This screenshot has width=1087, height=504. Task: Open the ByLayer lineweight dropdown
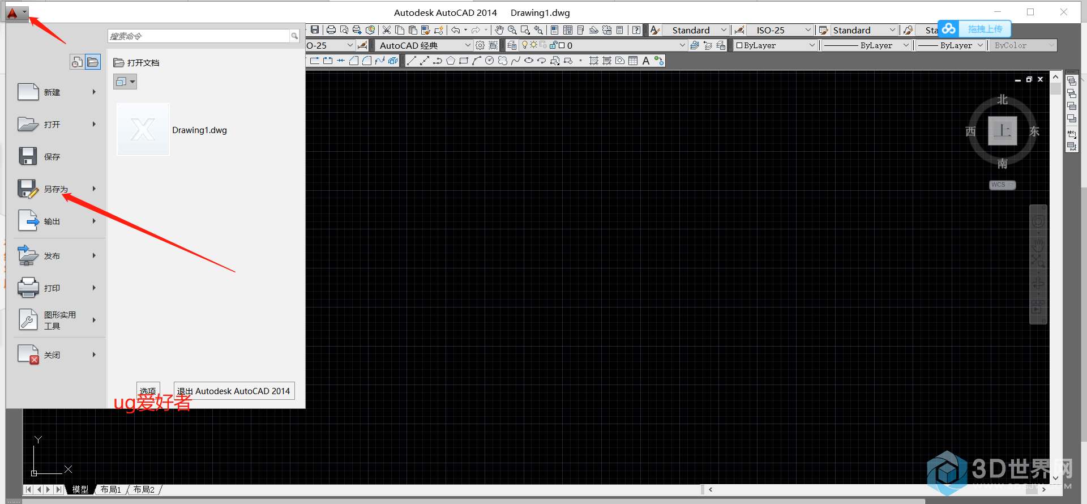point(951,45)
